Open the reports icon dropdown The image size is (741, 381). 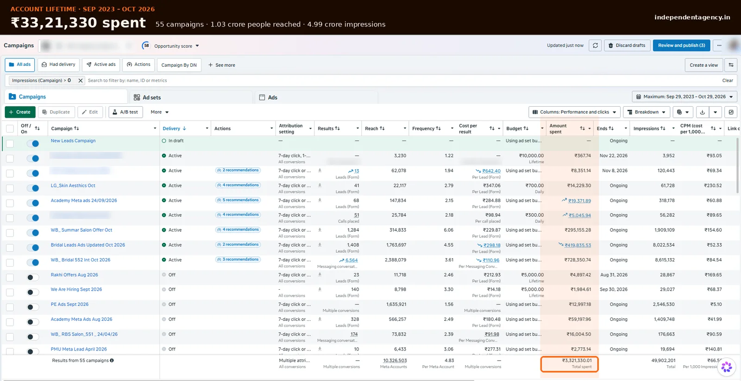(683, 112)
